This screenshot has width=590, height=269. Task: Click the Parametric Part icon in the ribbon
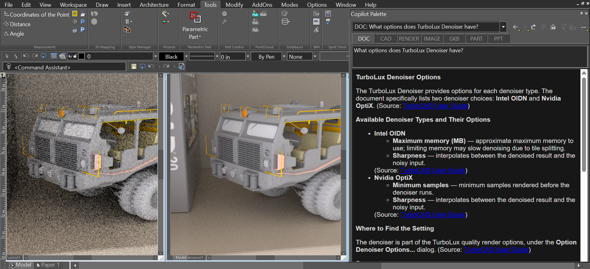(x=195, y=17)
